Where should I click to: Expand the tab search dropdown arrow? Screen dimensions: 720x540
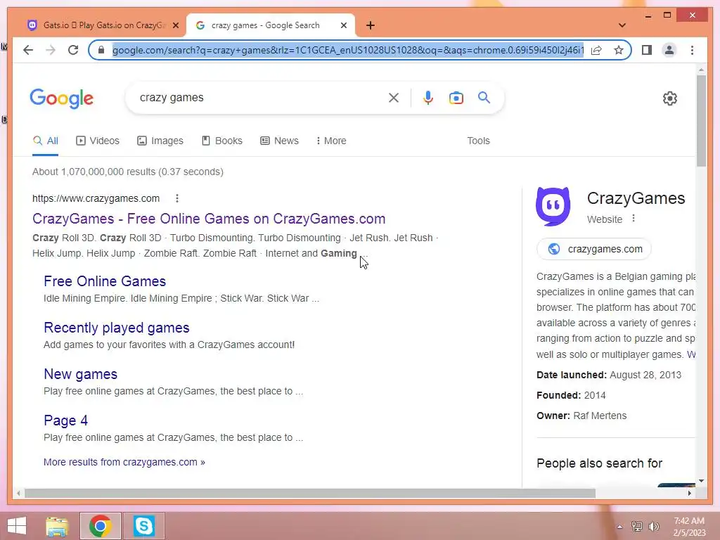pyautogui.click(x=622, y=25)
